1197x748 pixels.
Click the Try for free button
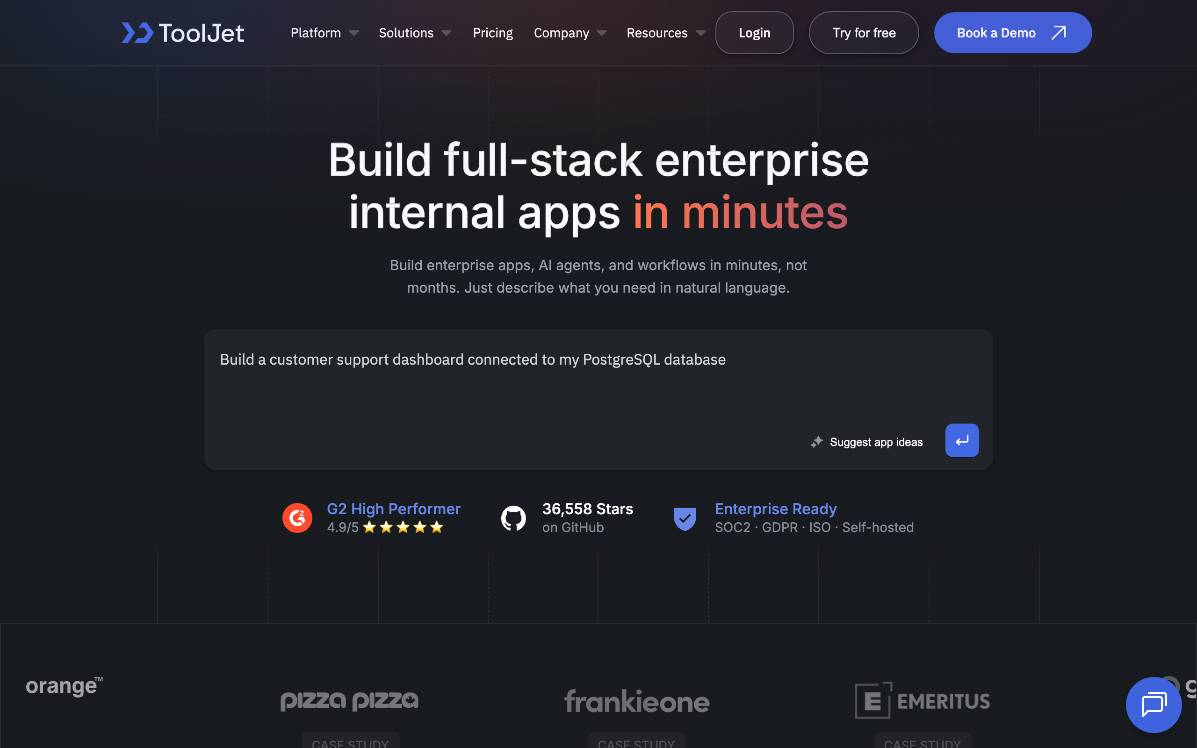click(x=864, y=33)
